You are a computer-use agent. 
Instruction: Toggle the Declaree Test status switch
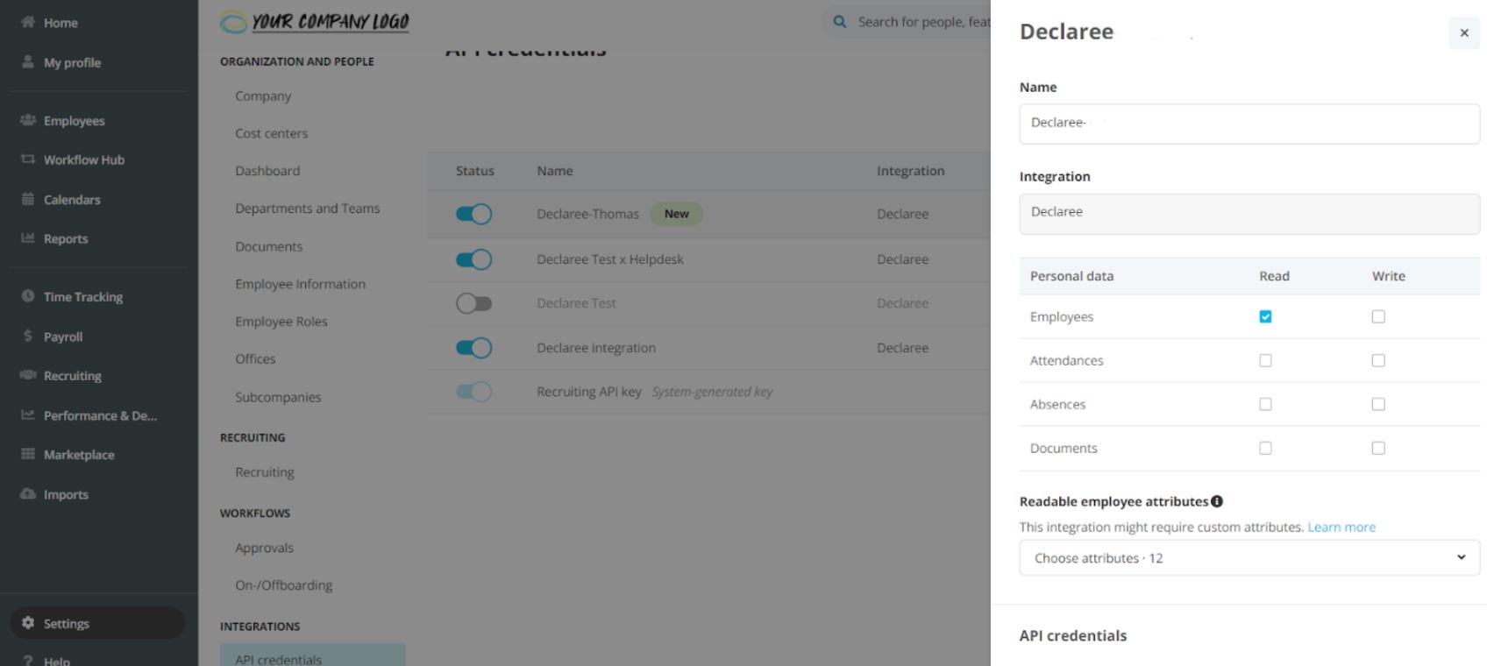tap(473, 303)
